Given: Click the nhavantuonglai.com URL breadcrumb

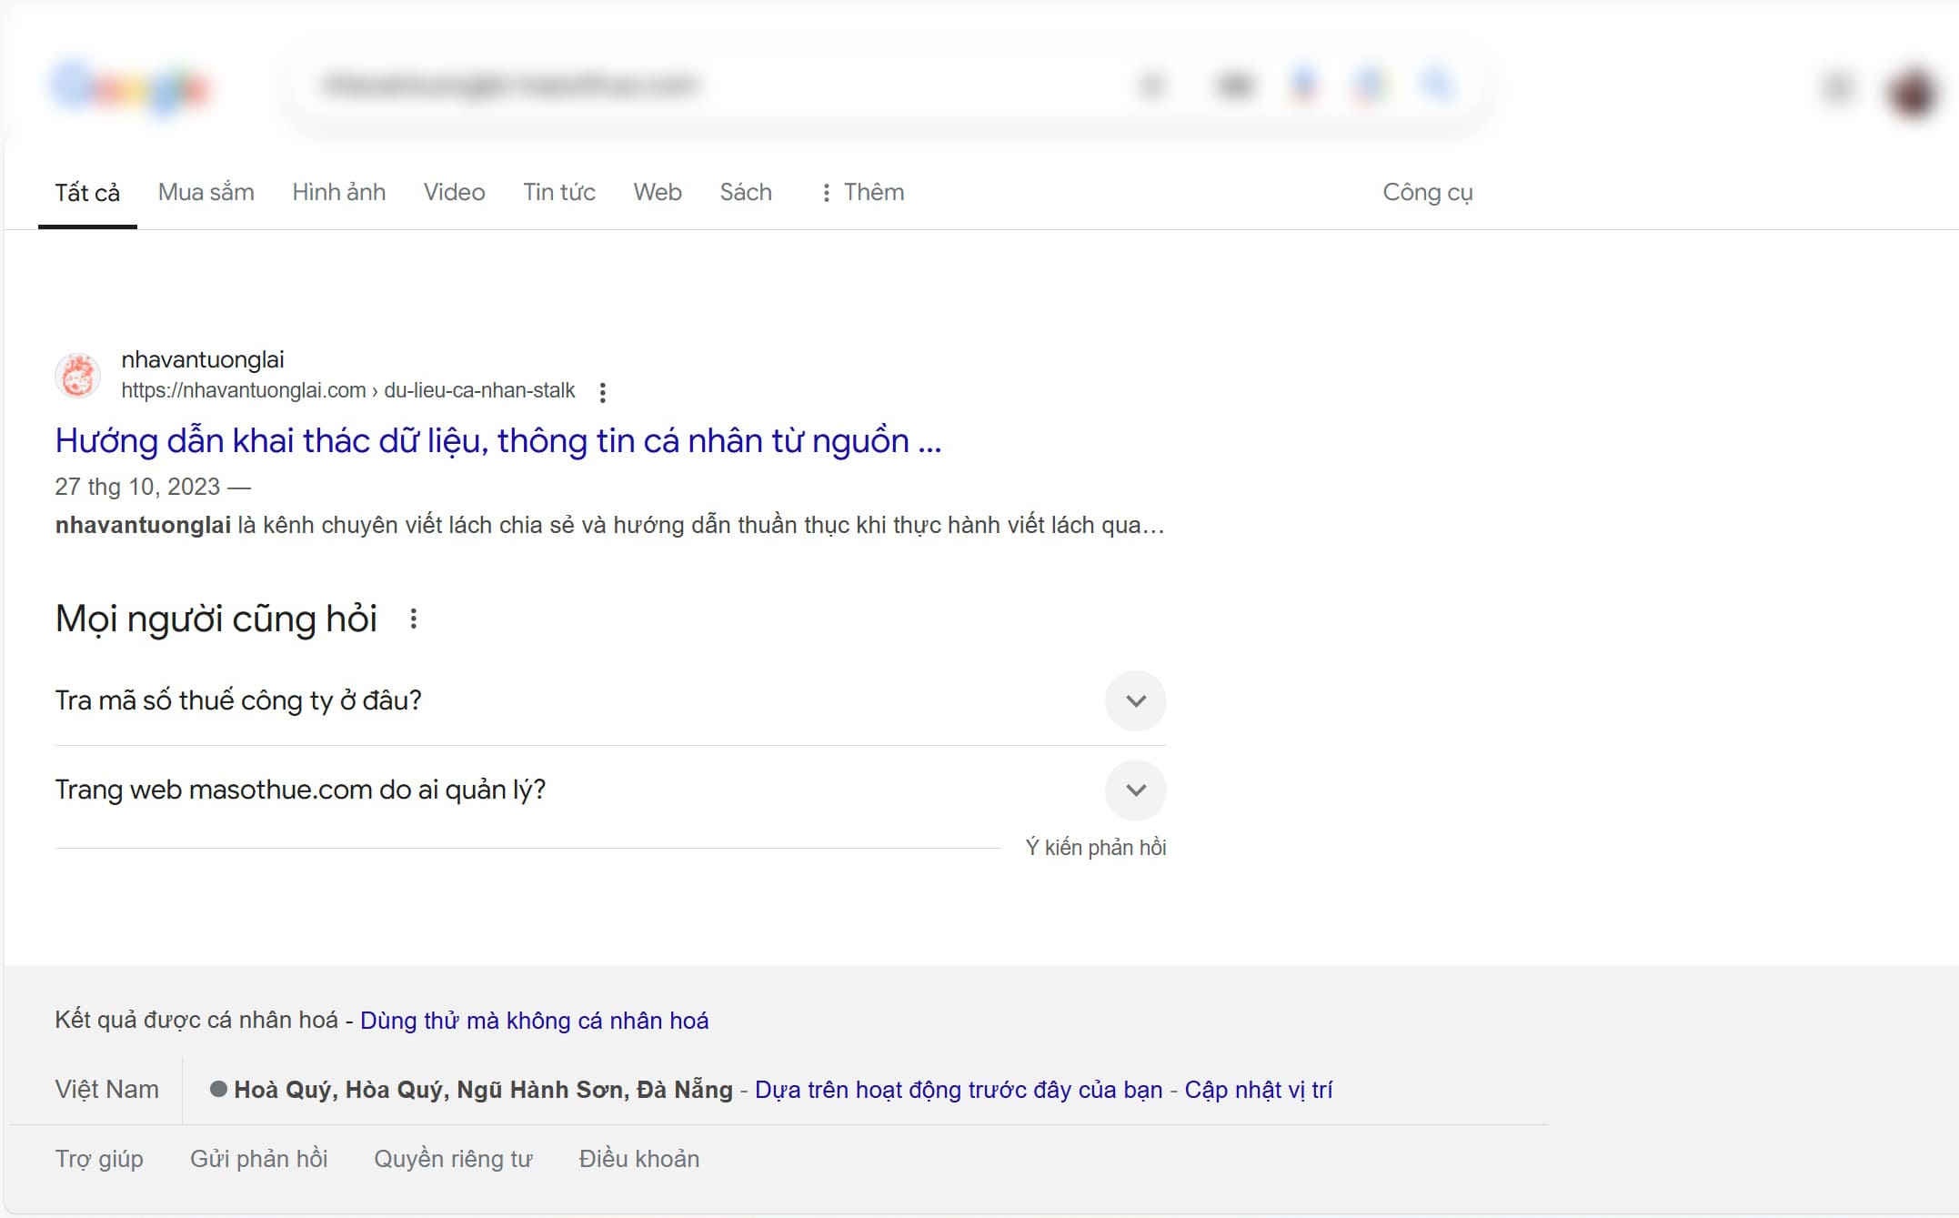Looking at the screenshot, I should pos(348,391).
